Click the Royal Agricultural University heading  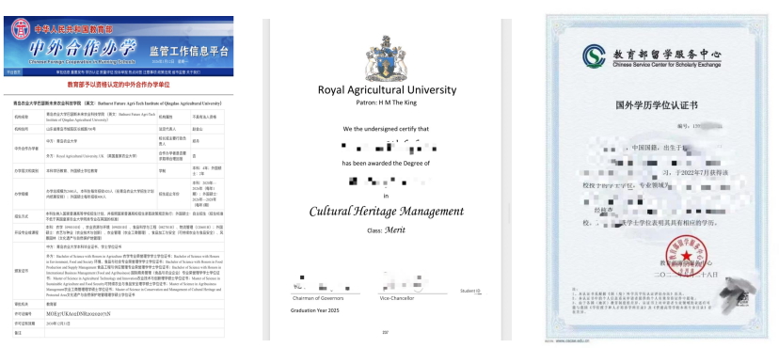pos(387,90)
